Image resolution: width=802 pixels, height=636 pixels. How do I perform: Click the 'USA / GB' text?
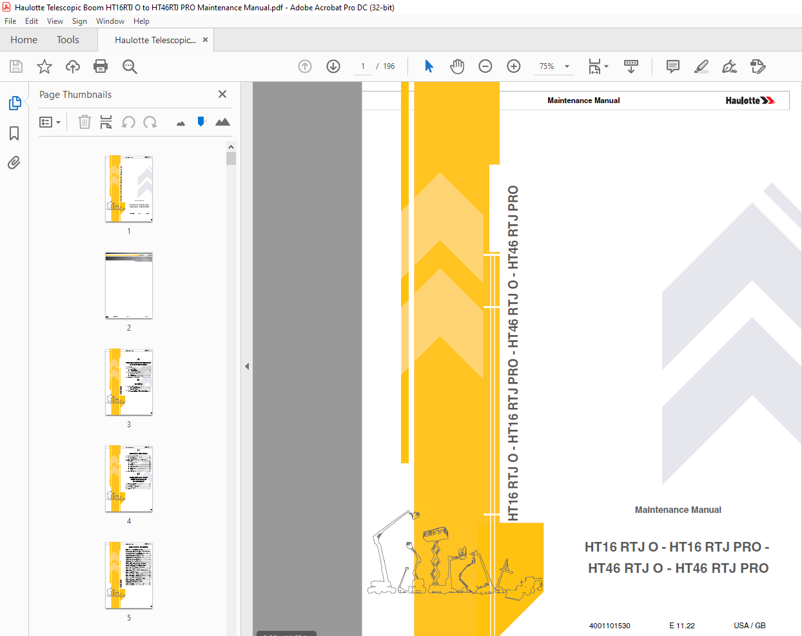coord(750,626)
